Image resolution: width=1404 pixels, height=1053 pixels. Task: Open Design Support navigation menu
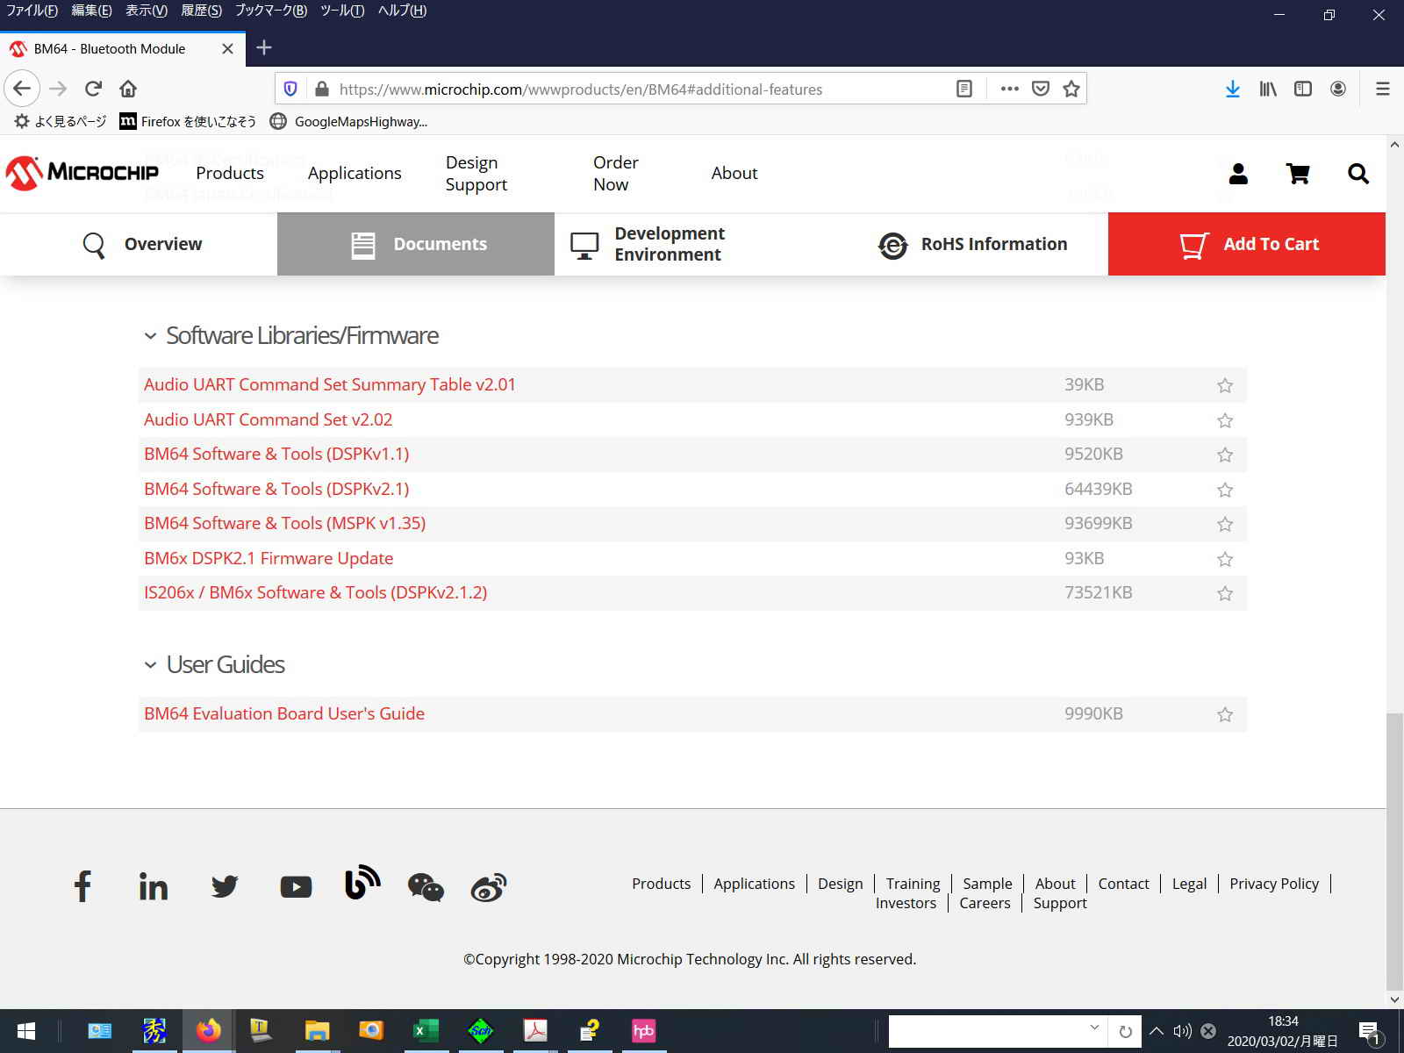476,173
